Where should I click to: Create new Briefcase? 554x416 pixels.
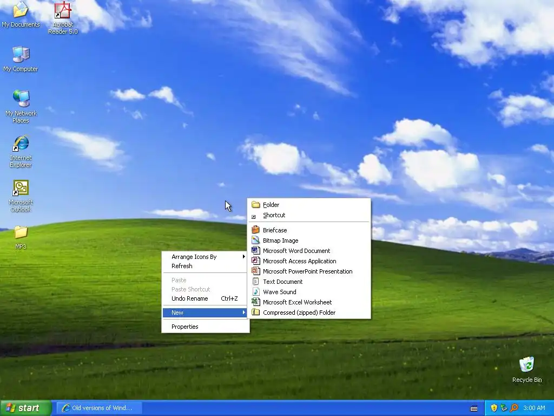[x=309, y=230]
